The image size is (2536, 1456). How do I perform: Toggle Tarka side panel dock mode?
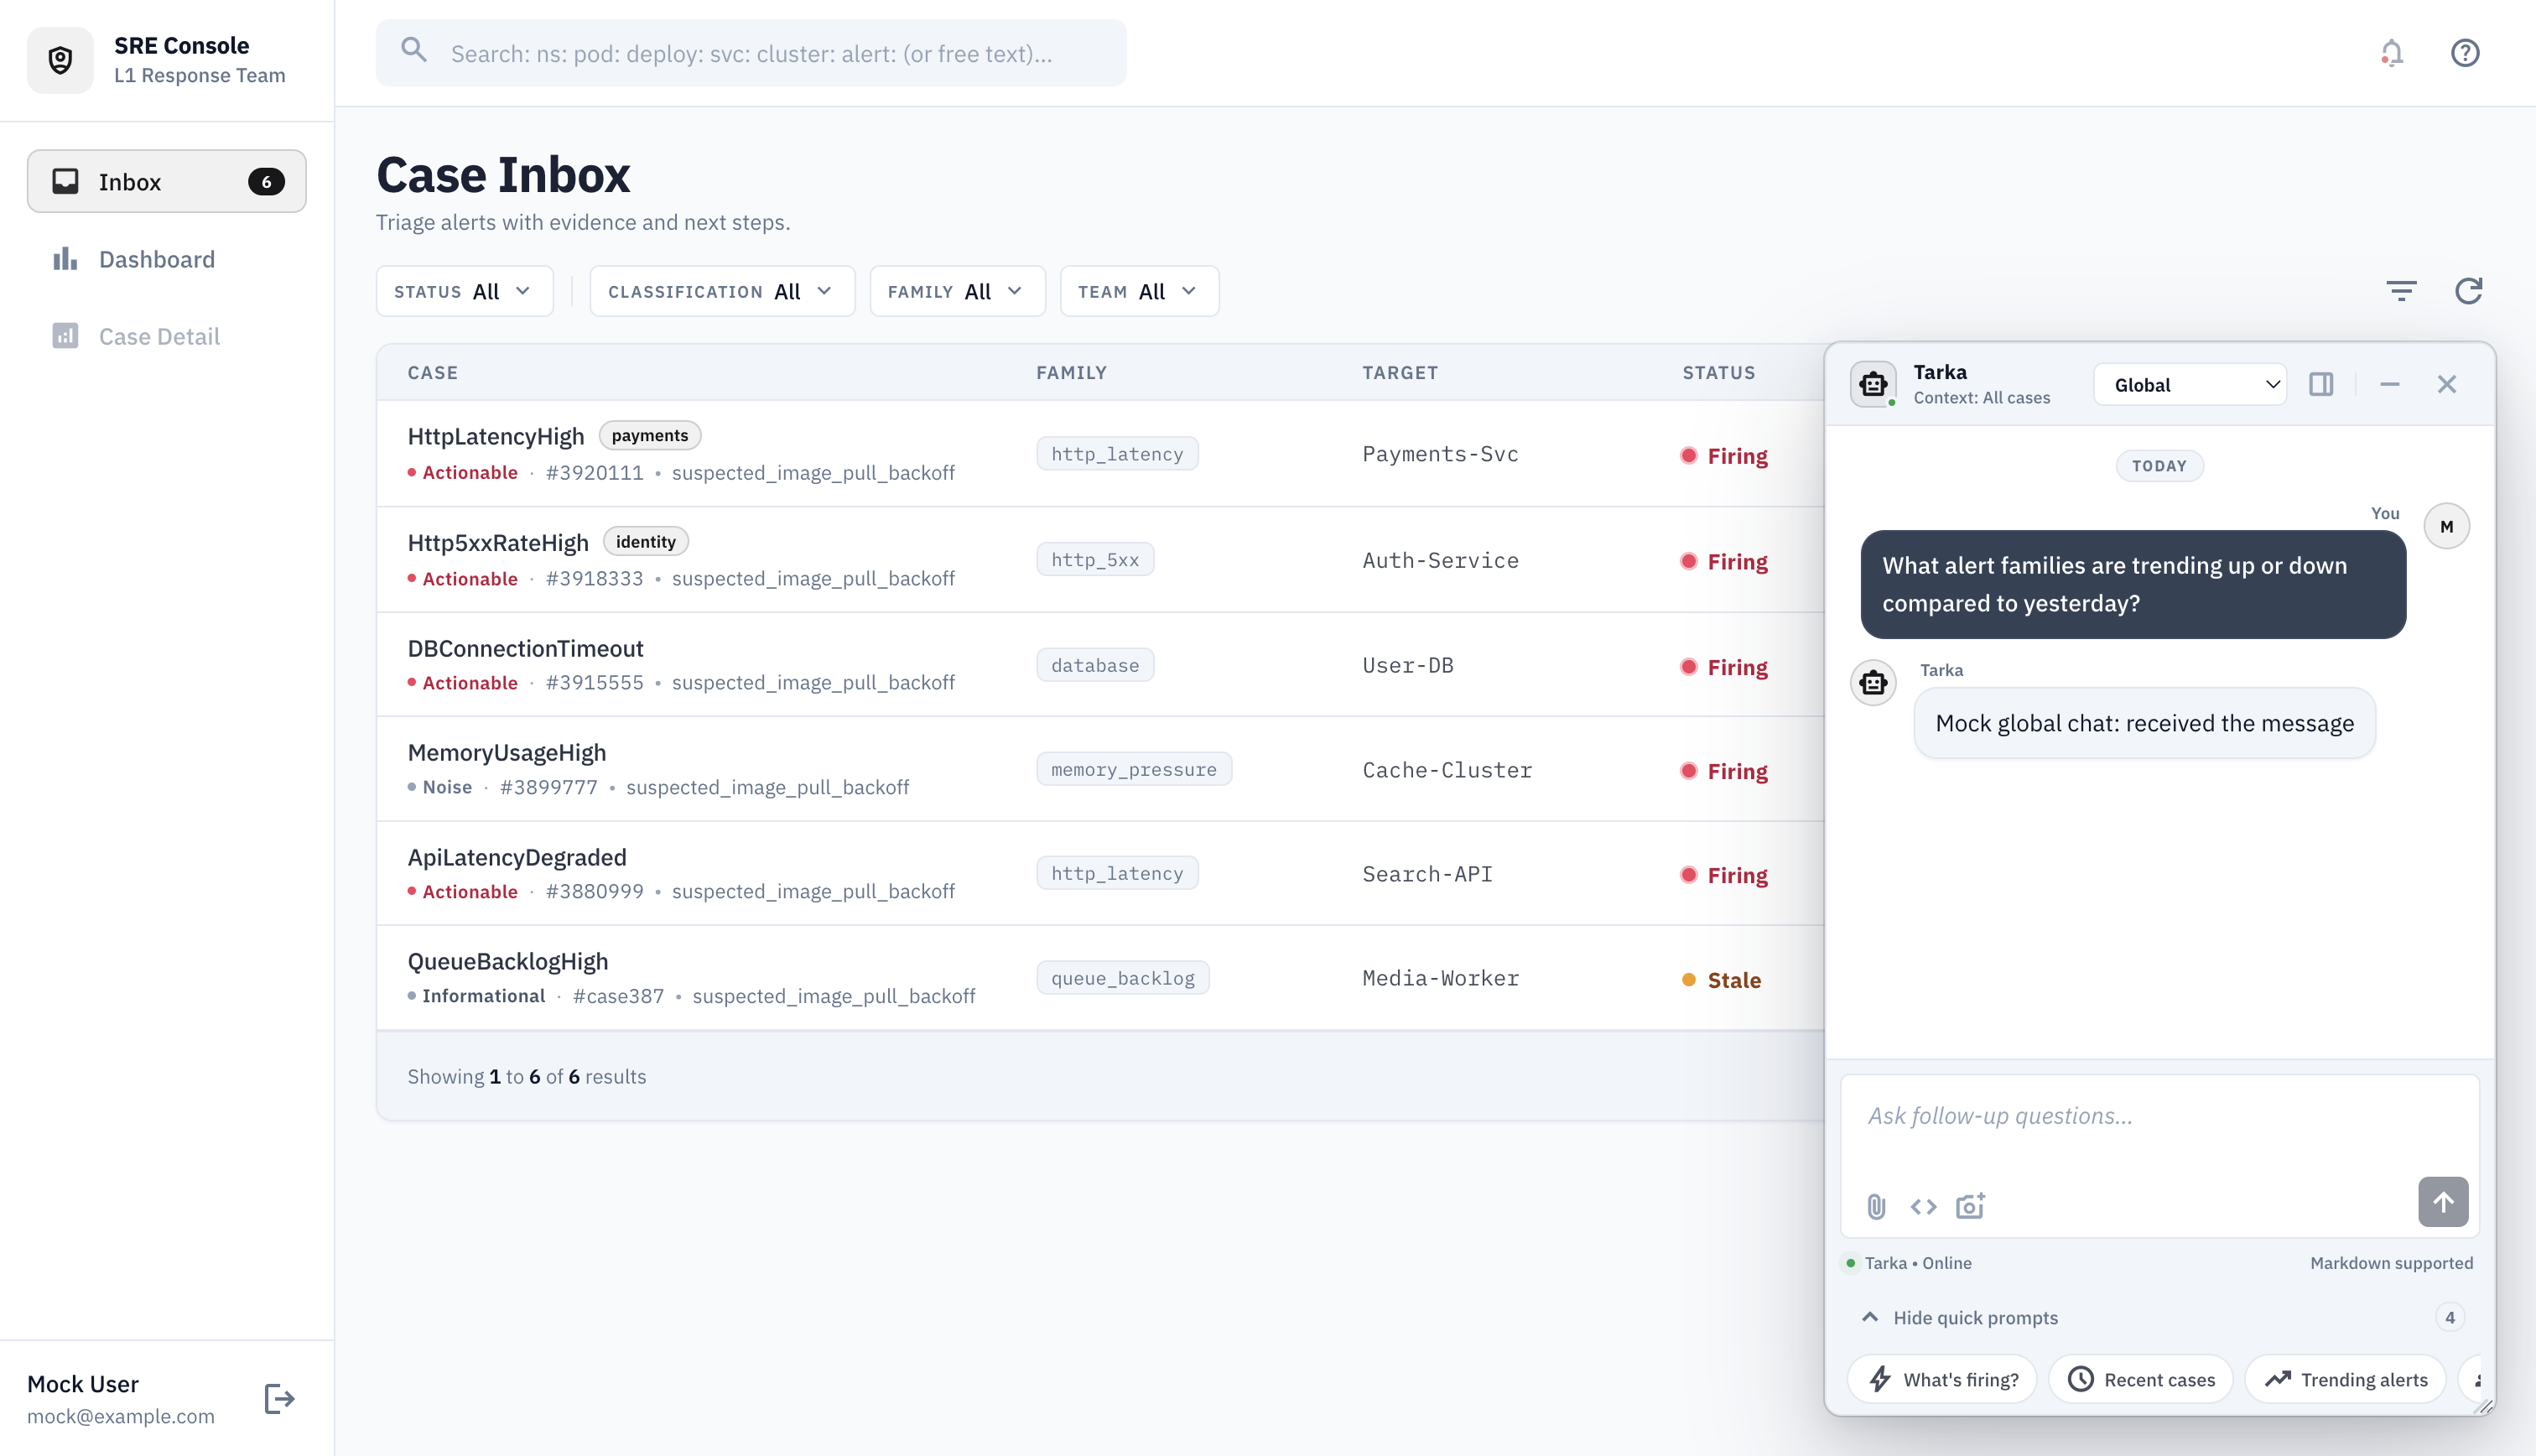coord(2320,384)
